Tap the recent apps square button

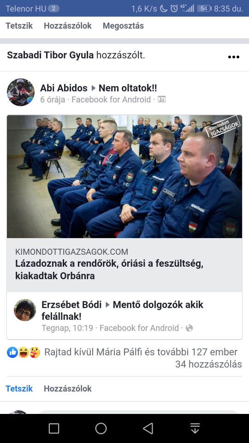click(x=54, y=428)
